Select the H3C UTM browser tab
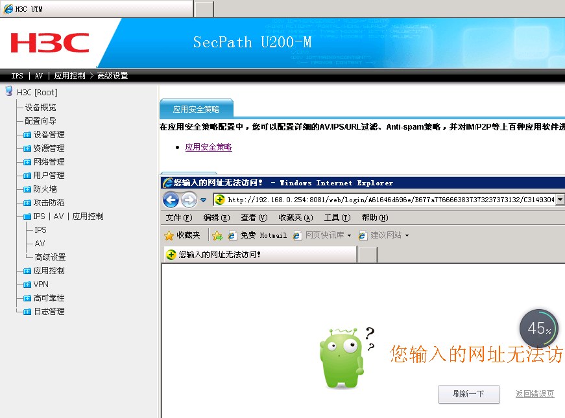The height and width of the screenshot is (418, 565). (97, 9)
